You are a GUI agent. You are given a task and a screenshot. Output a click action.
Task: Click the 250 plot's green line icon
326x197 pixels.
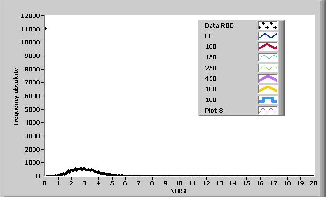click(x=267, y=68)
